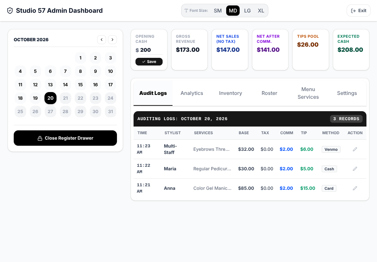Select October 16 on the calendar
The height and width of the screenshot is (262, 377).
click(96, 85)
